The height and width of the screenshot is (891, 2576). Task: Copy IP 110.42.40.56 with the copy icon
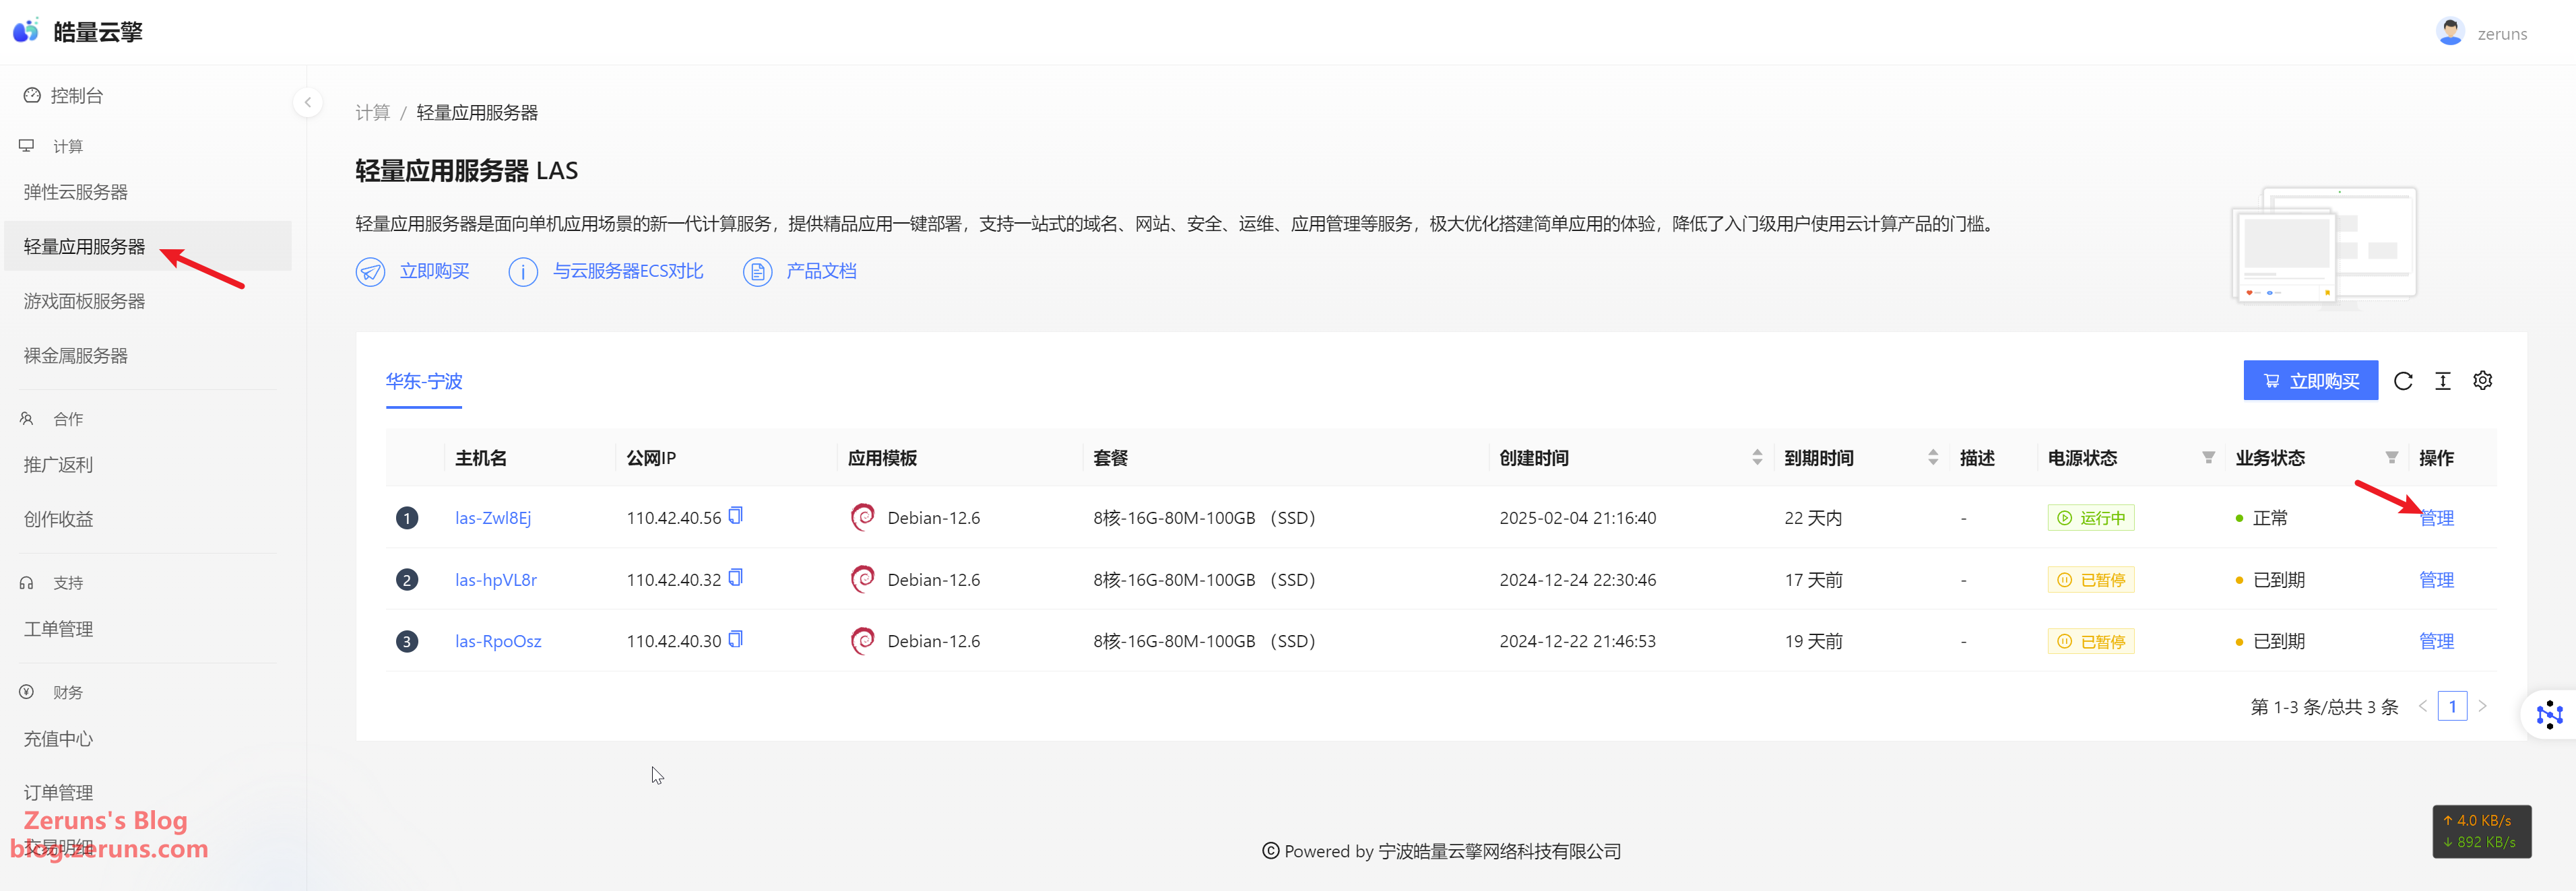[x=735, y=516]
